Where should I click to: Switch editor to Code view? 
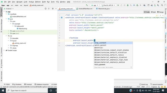pyautogui.click(x=147, y=12)
